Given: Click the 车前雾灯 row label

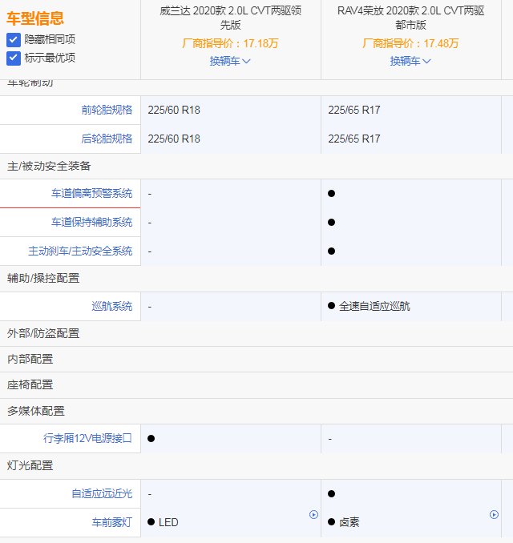Looking at the screenshot, I should tap(112, 522).
